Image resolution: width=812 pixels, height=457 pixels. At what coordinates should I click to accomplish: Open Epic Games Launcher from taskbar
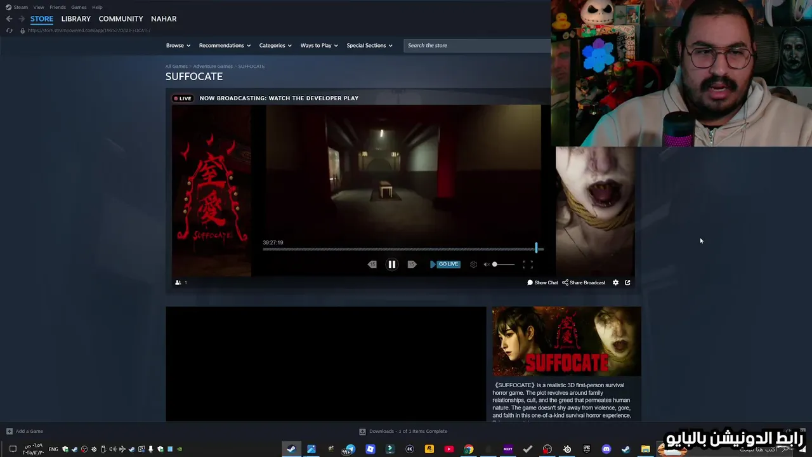(587, 449)
